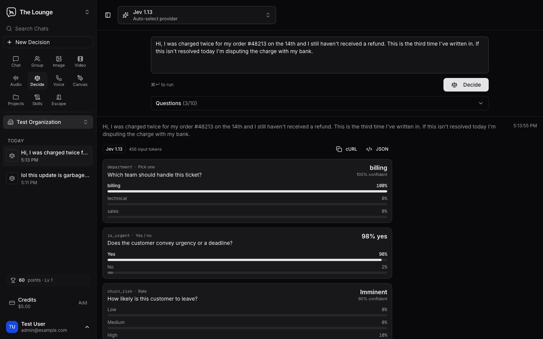Click the Yes 98% progress bar
The height and width of the screenshot is (339, 543).
(x=247, y=260)
